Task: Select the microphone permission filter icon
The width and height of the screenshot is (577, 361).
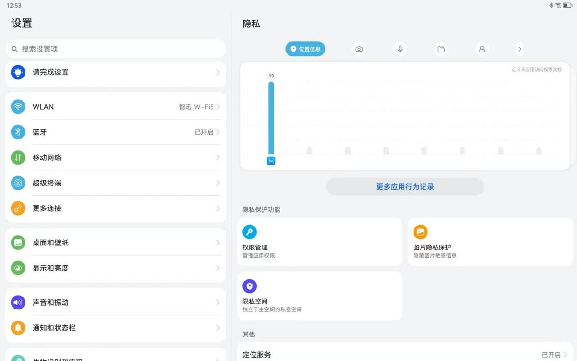Action: pos(400,49)
